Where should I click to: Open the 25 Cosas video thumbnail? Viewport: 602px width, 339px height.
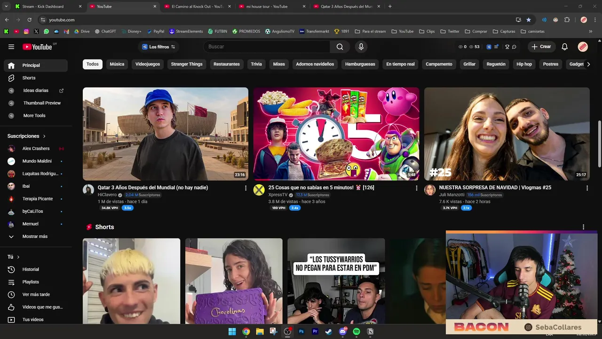(336, 134)
